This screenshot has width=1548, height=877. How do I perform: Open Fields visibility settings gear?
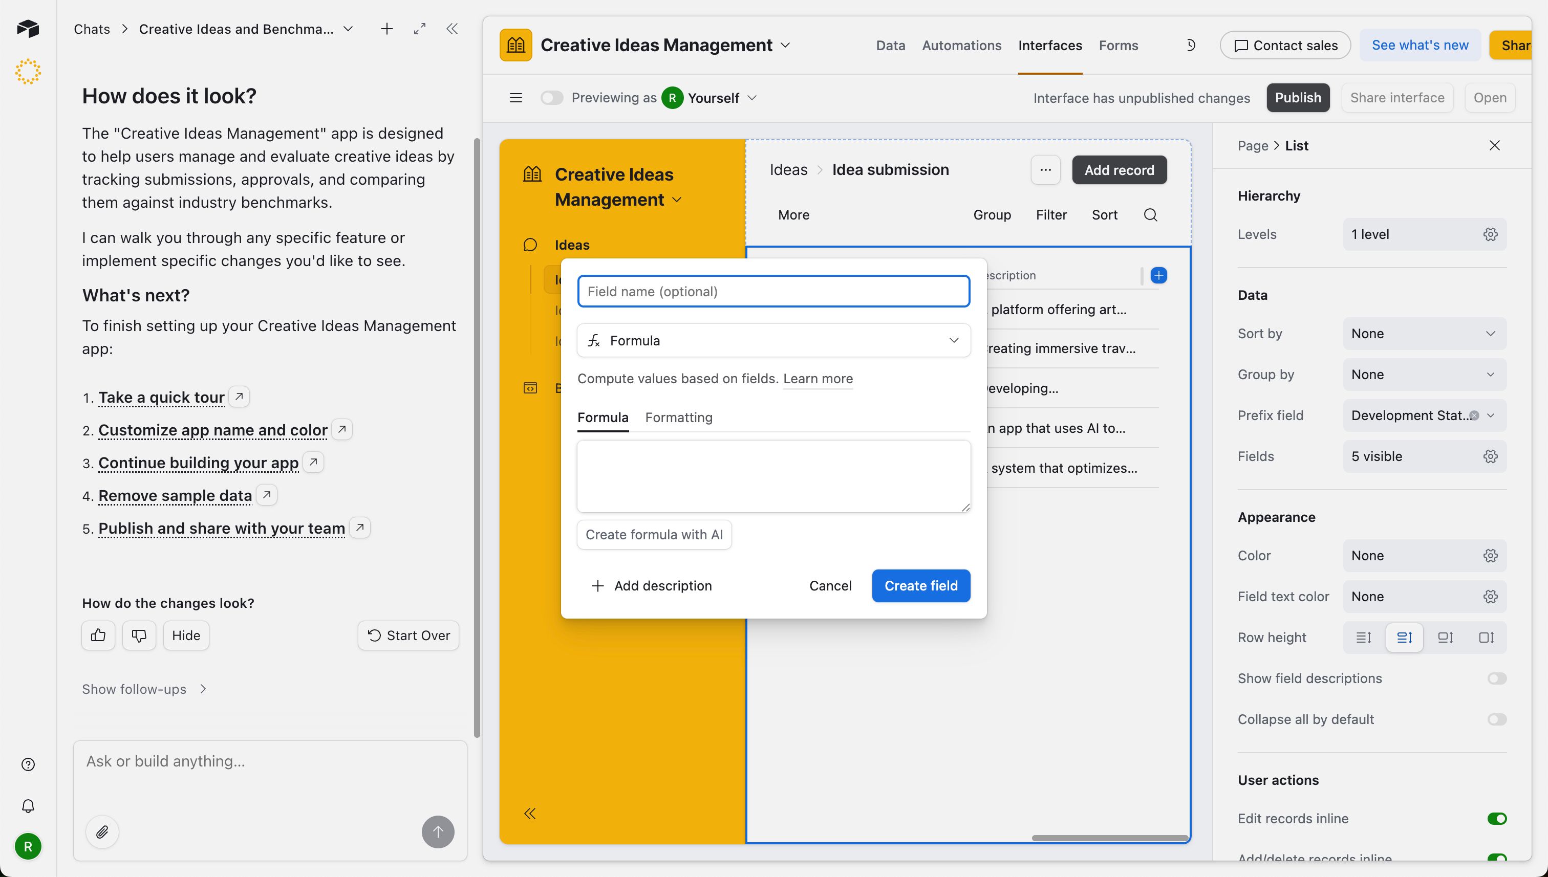[x=1490, y=456]
